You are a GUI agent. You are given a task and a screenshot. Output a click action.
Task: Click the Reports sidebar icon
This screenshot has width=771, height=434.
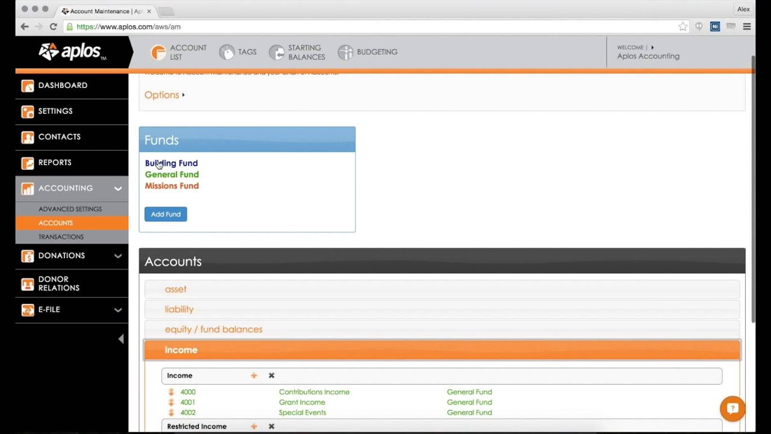pos(28,163)
